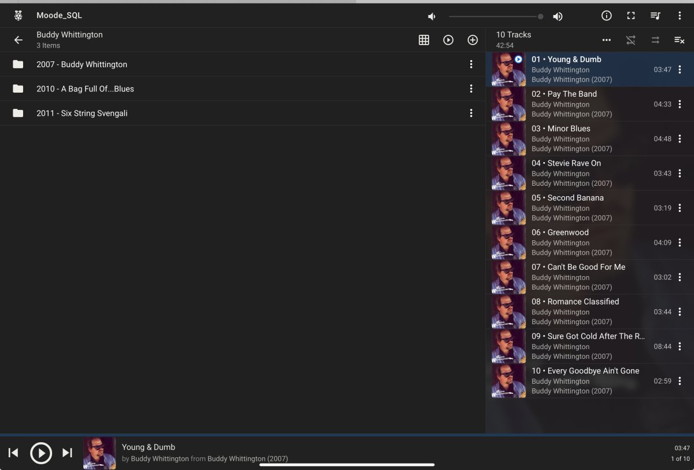Click the back arrow beside Buddy Whittington
The image size is (694, 470).
tap(19, 40)
